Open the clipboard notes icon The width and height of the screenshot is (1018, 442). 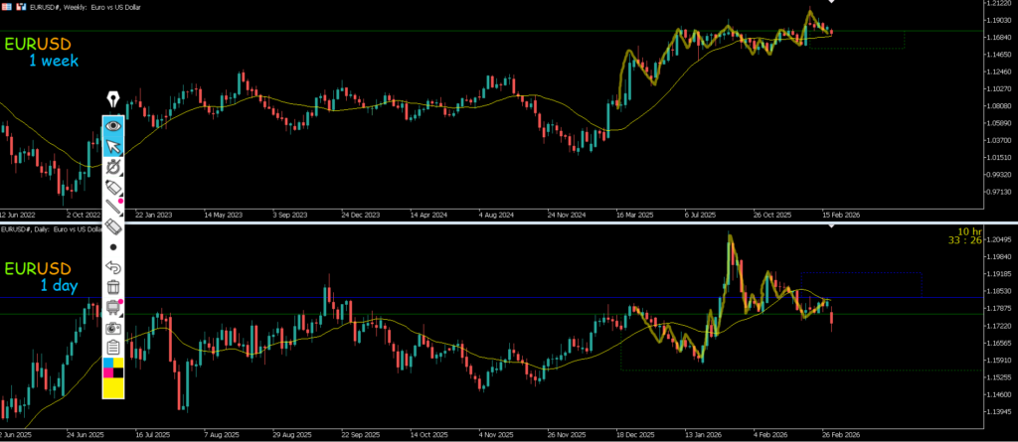tap(113, 348)
